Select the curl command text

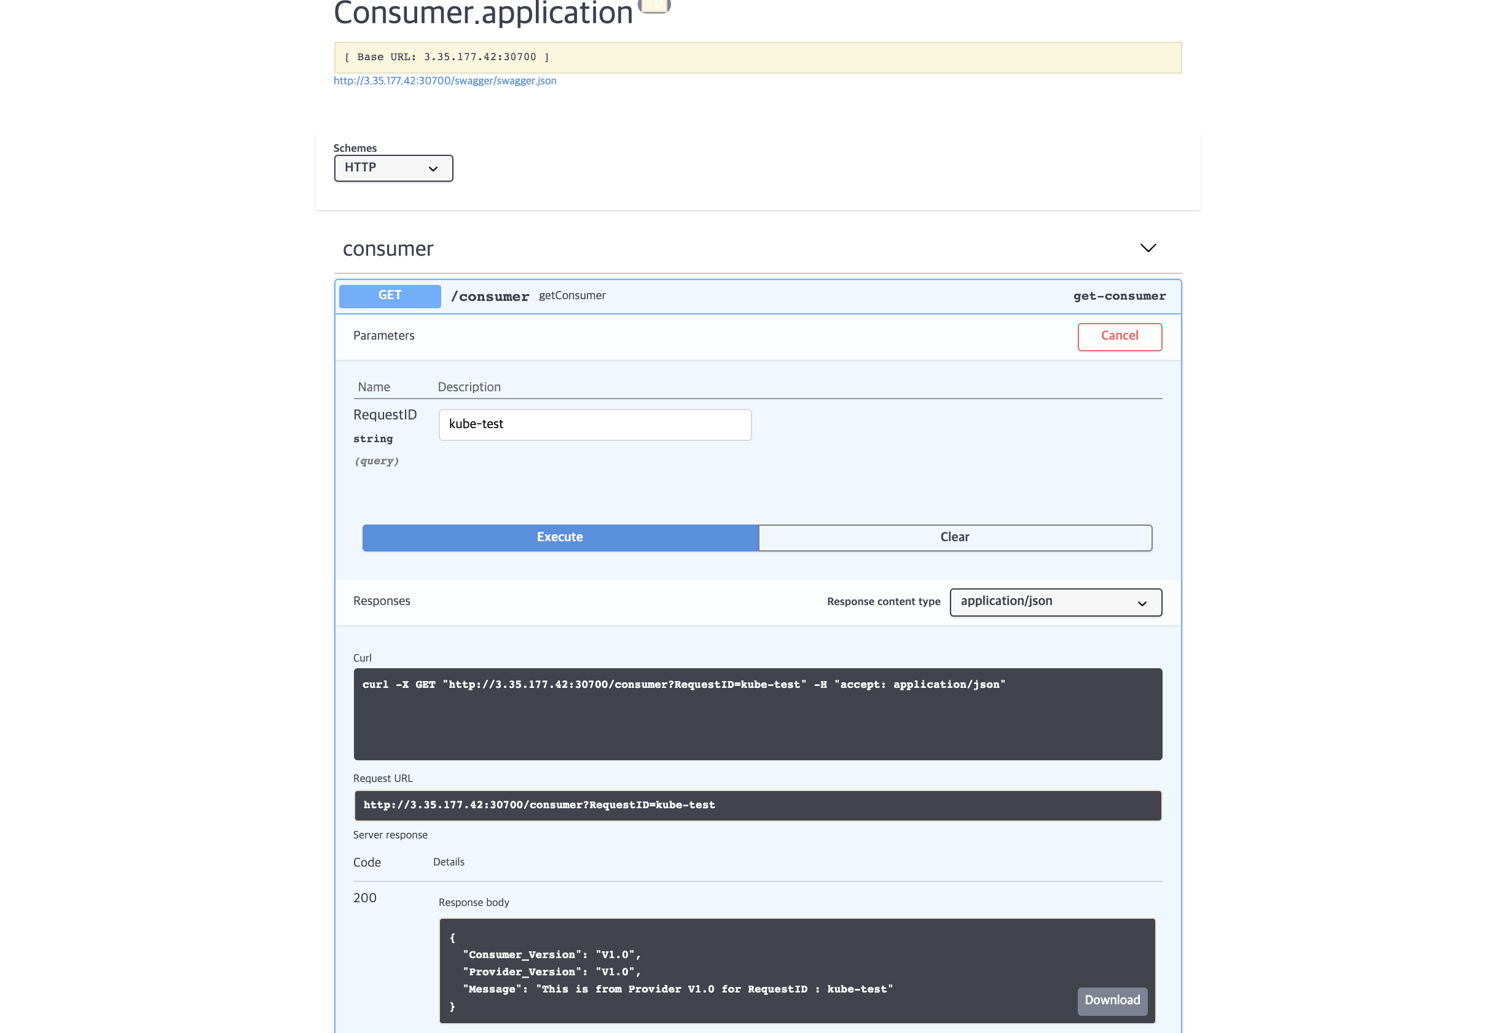683,685
